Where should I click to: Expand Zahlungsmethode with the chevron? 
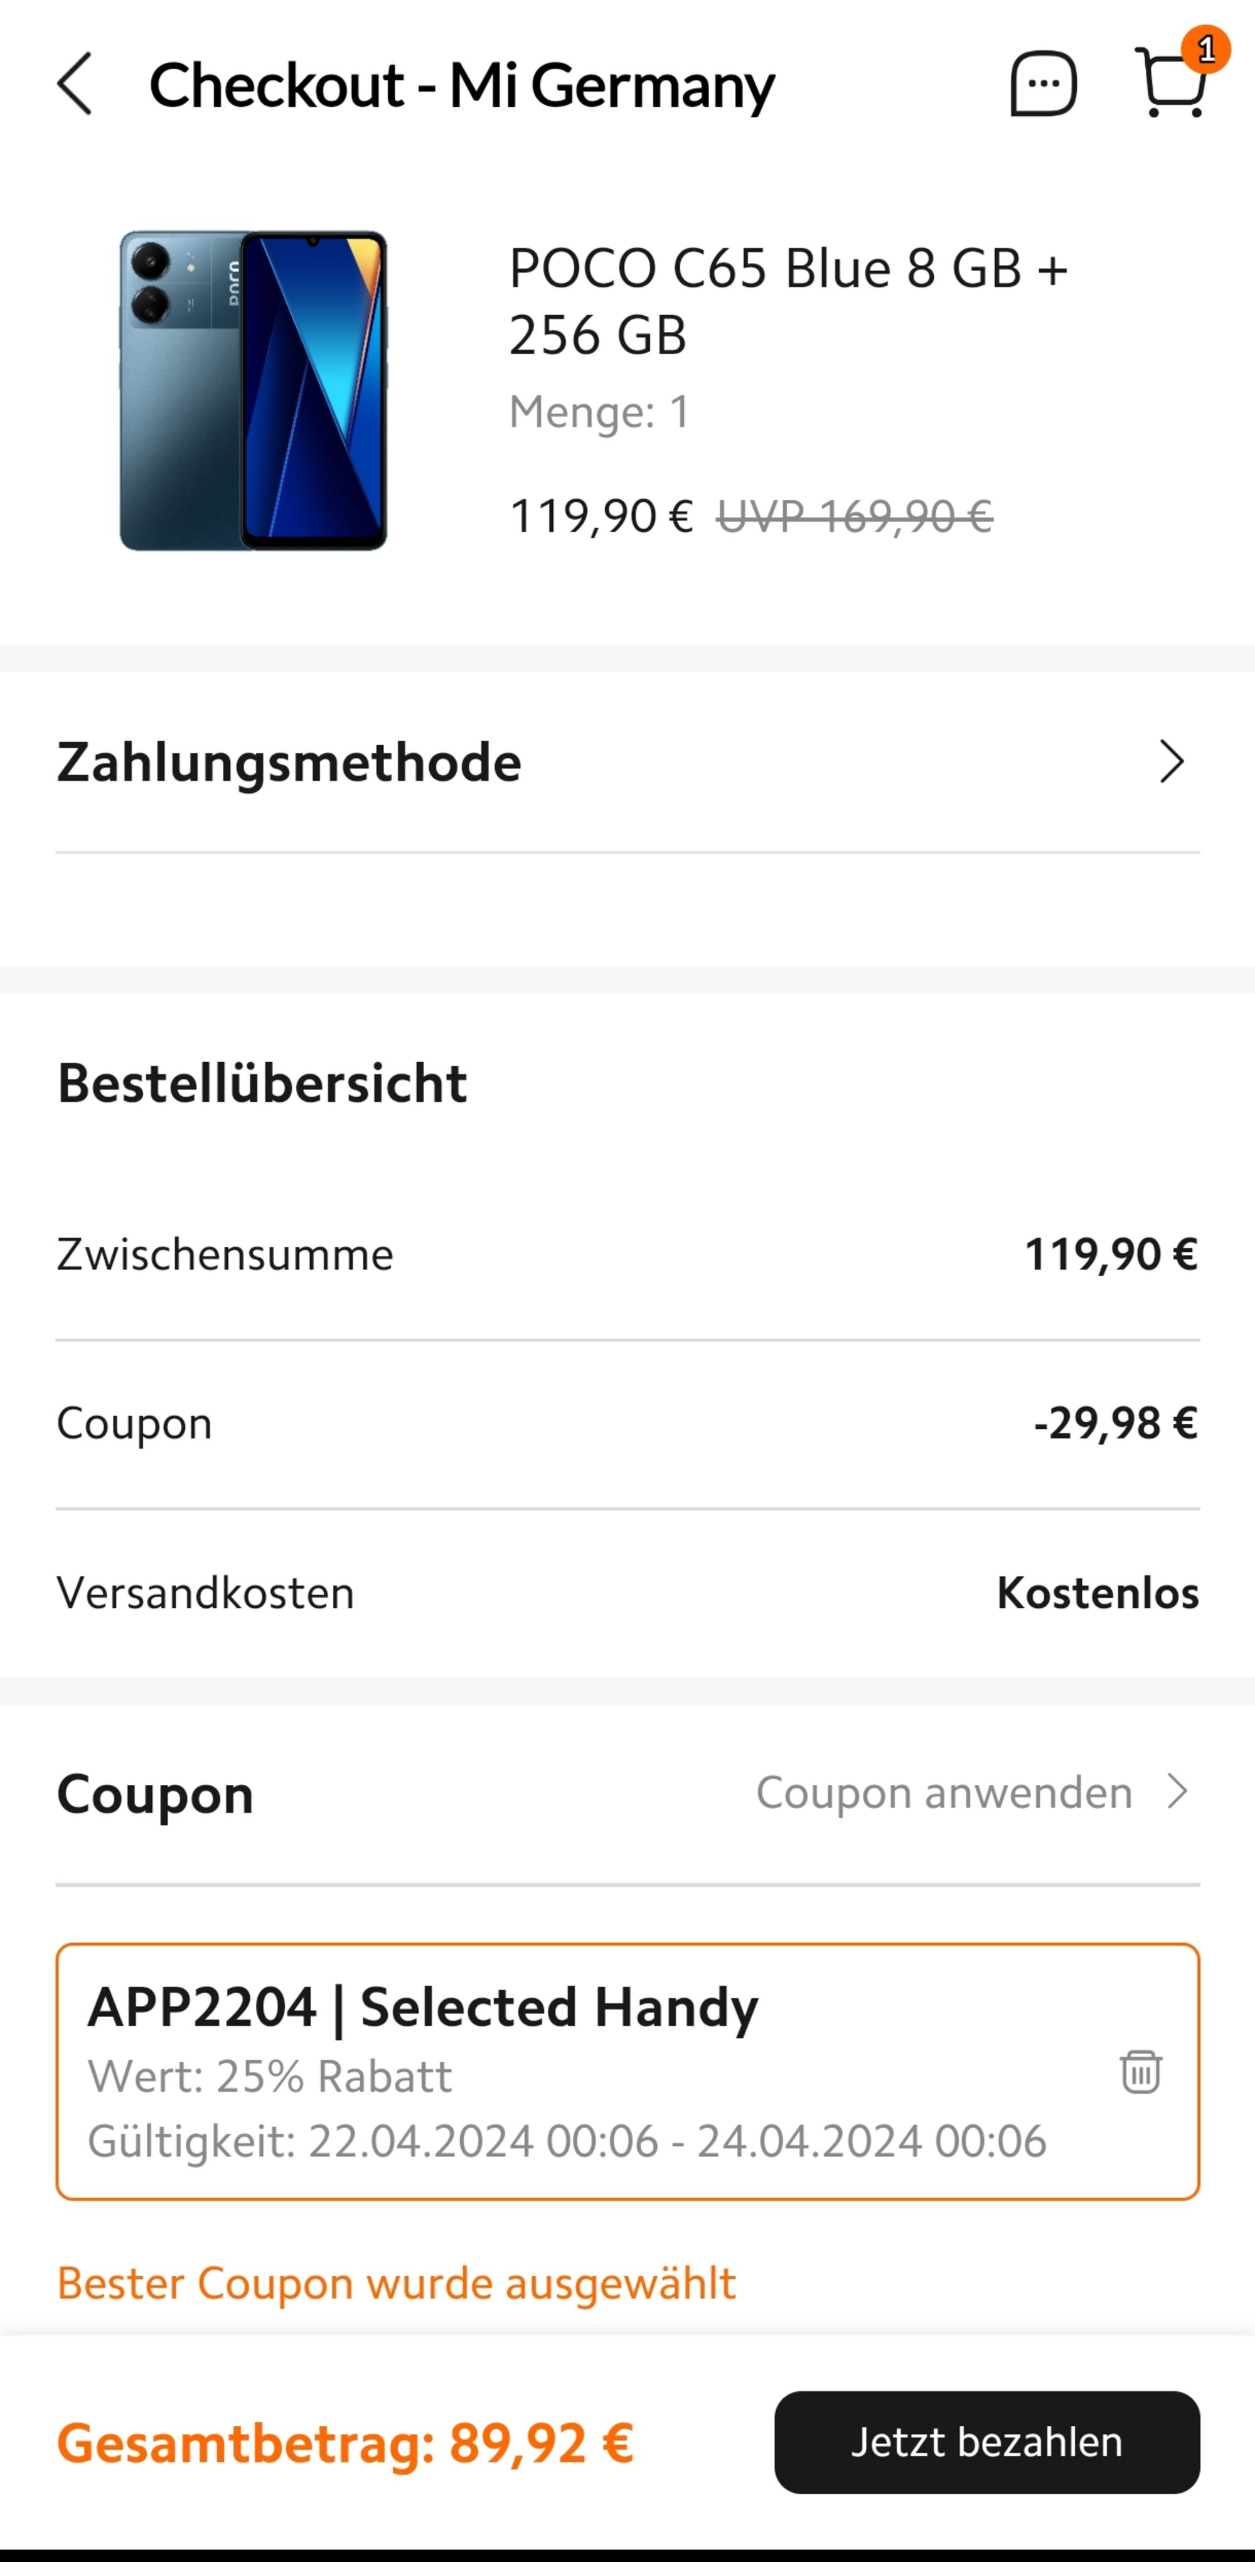pyautogui.click(x=1172, y=762)
